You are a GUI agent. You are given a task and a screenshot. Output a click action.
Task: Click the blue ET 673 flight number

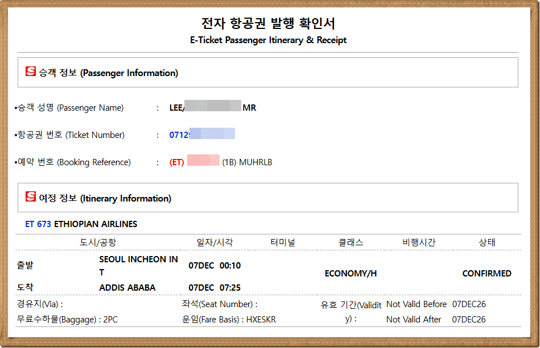(38, 224)
